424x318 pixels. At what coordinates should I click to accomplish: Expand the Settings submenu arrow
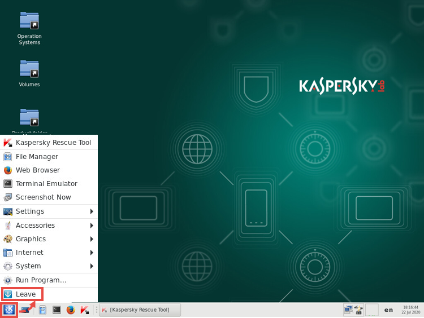[x=92, y=211]
